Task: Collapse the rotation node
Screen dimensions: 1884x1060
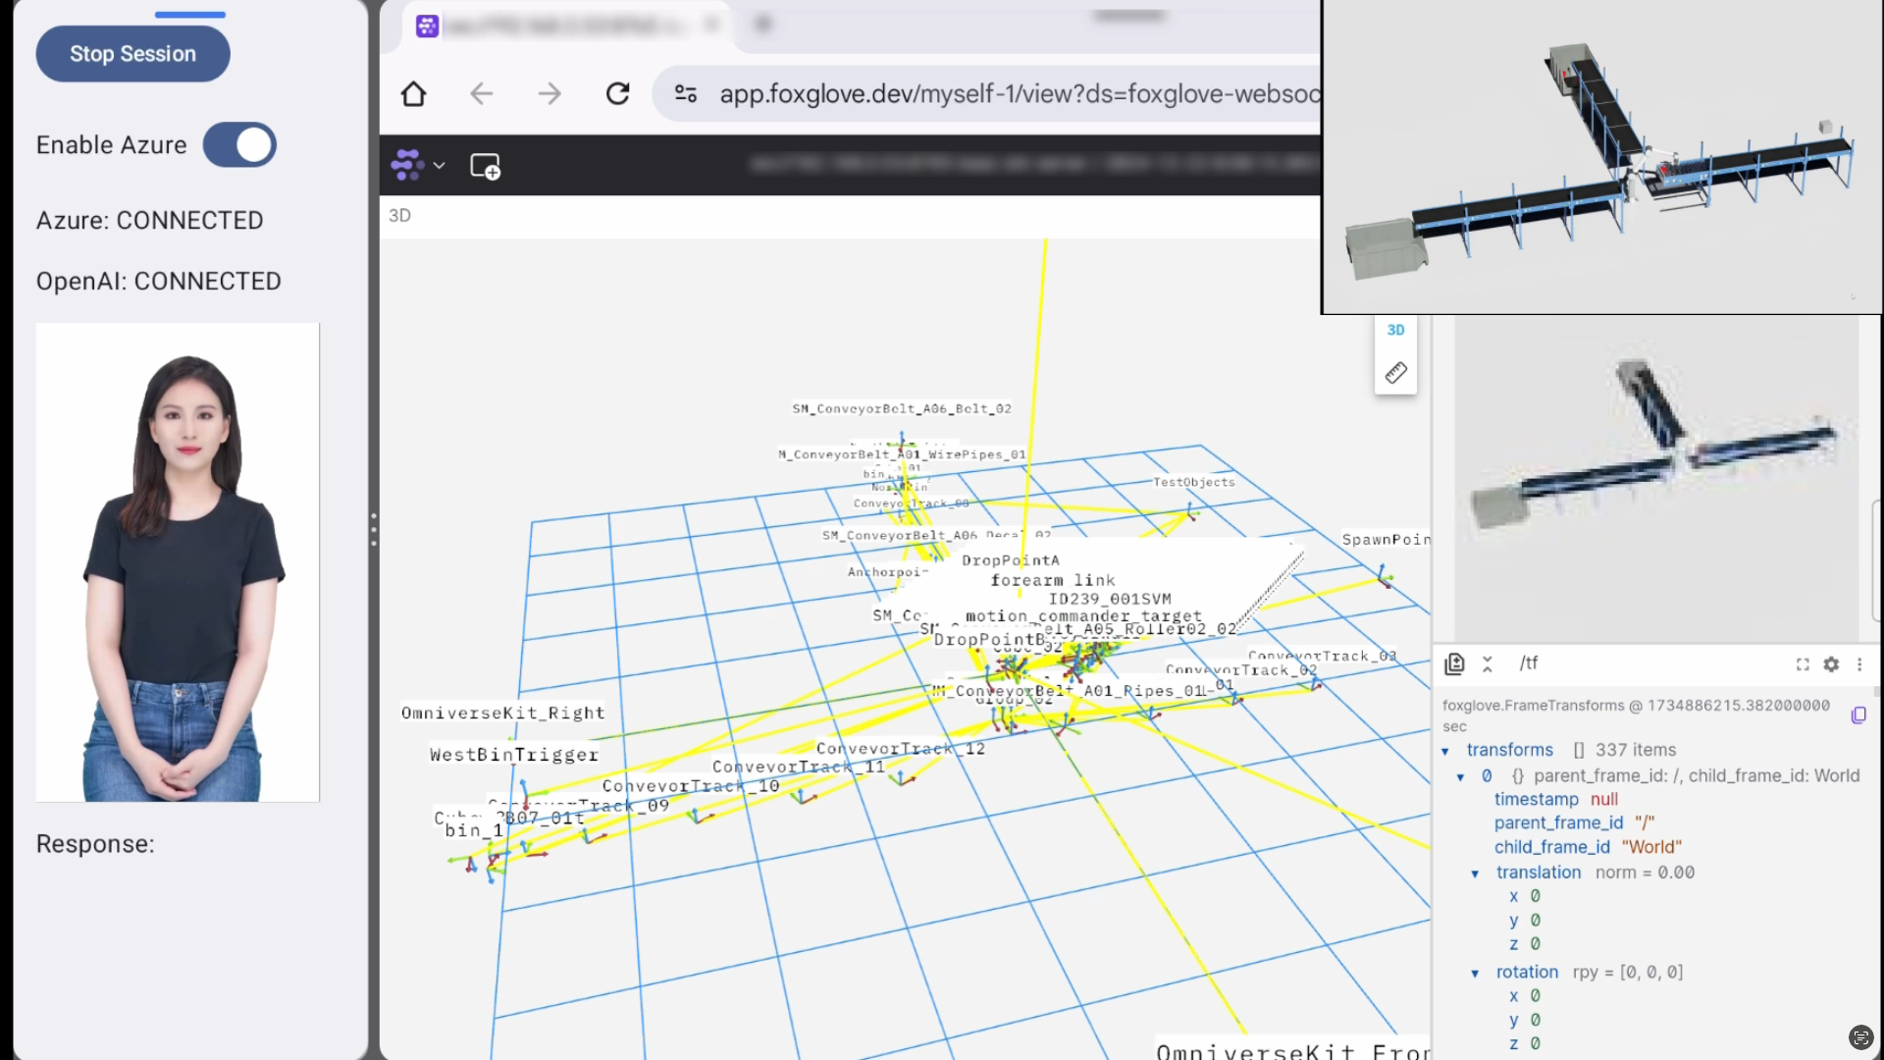Action: [1475, 974]
